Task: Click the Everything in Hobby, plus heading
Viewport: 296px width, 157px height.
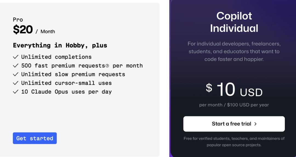Action: point(60,45)
